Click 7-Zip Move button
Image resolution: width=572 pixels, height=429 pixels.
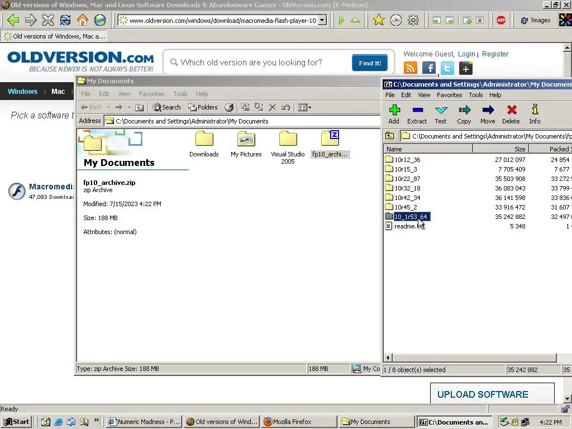tap(488, 114)
